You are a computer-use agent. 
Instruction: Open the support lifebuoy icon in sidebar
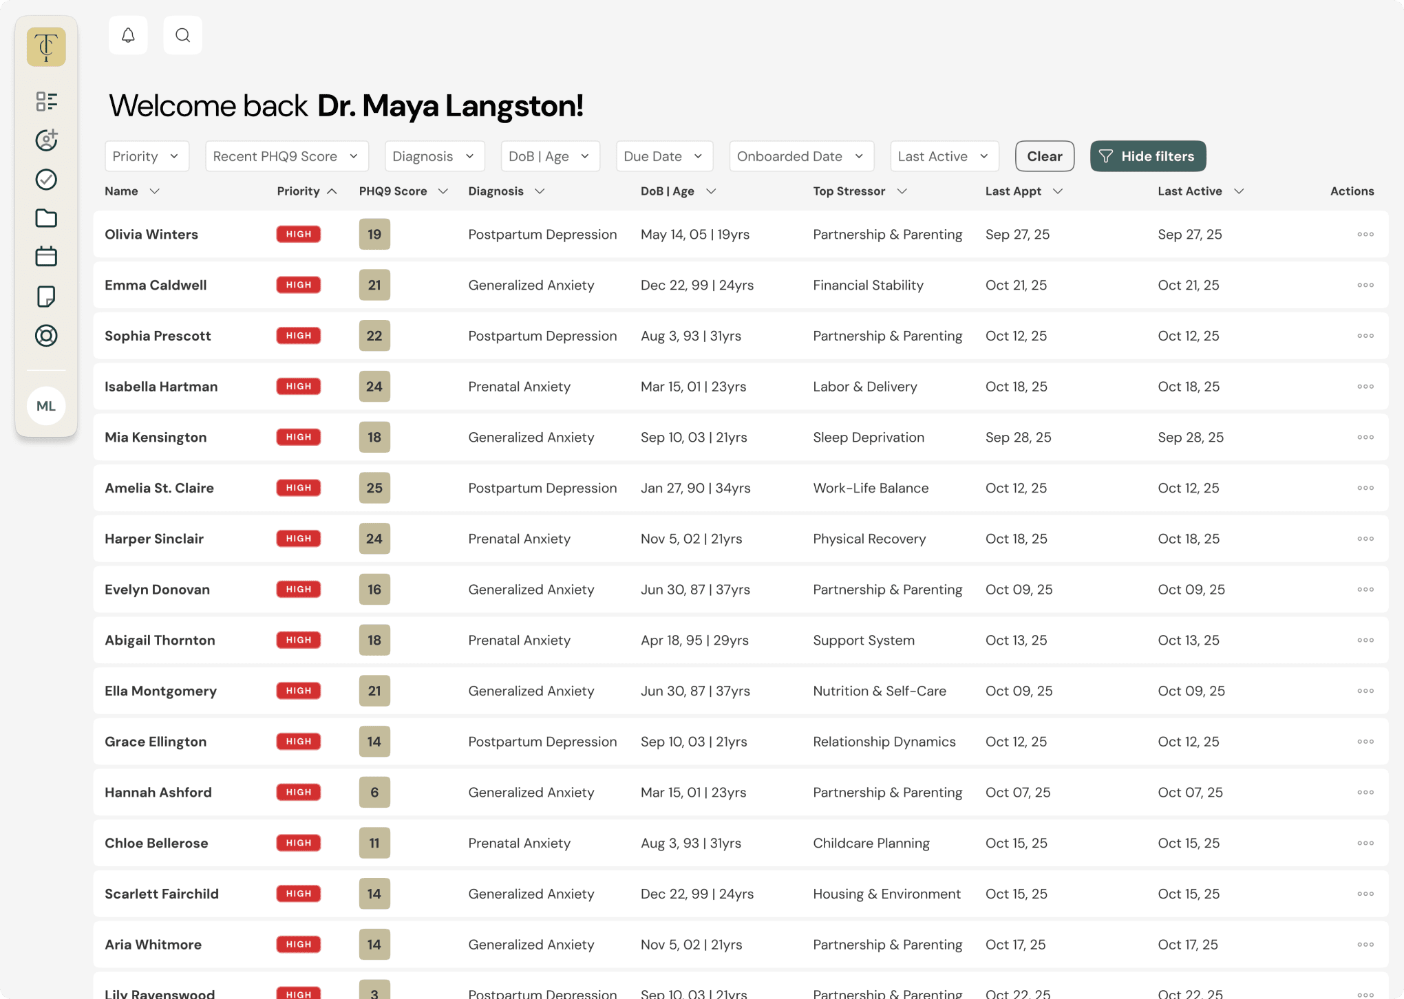coord(46,336)
